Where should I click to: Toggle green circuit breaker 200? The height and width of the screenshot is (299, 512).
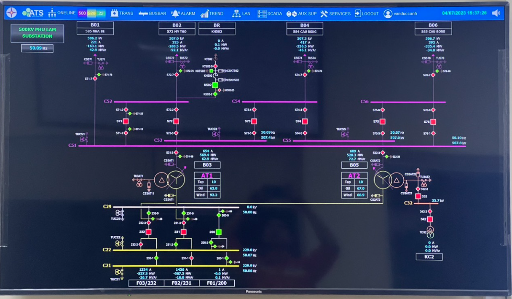(x=218, y=232)
